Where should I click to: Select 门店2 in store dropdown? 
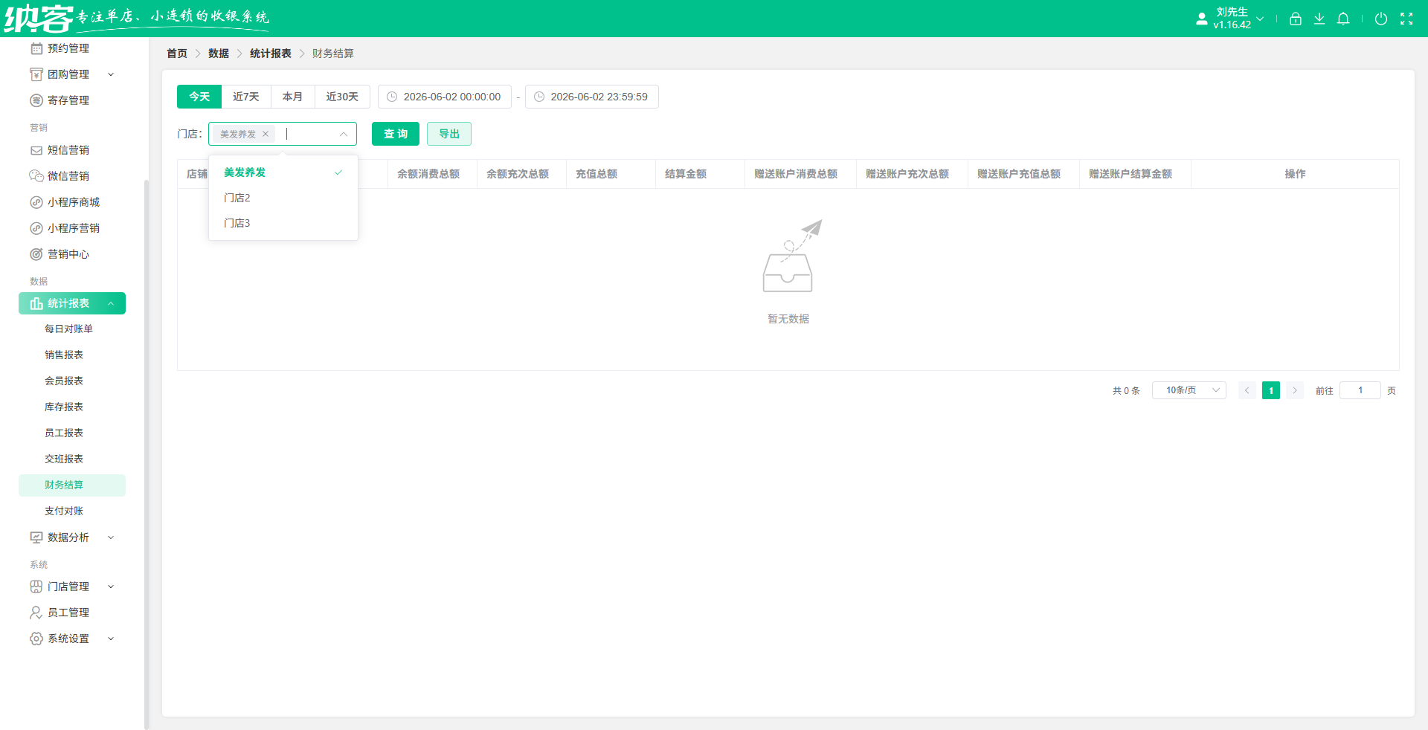283,198
